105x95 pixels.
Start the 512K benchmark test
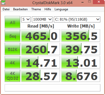click(12, 49)
